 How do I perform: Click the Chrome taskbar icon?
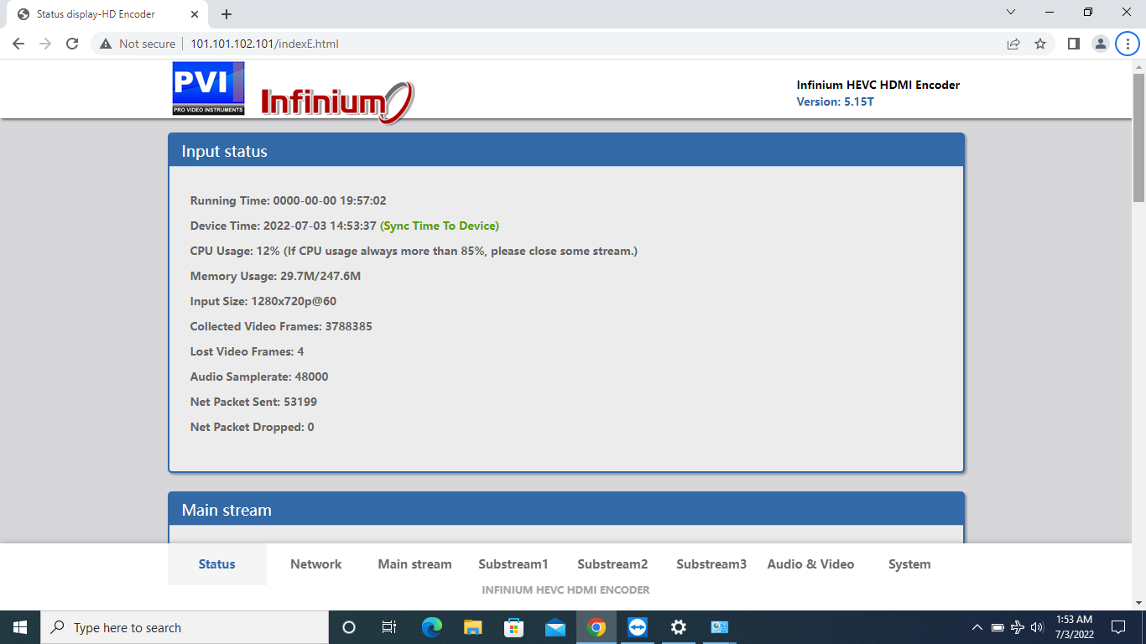(596, 627)
